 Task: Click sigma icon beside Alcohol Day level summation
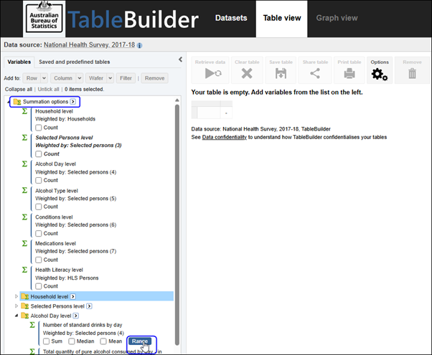tap(24, 164)
